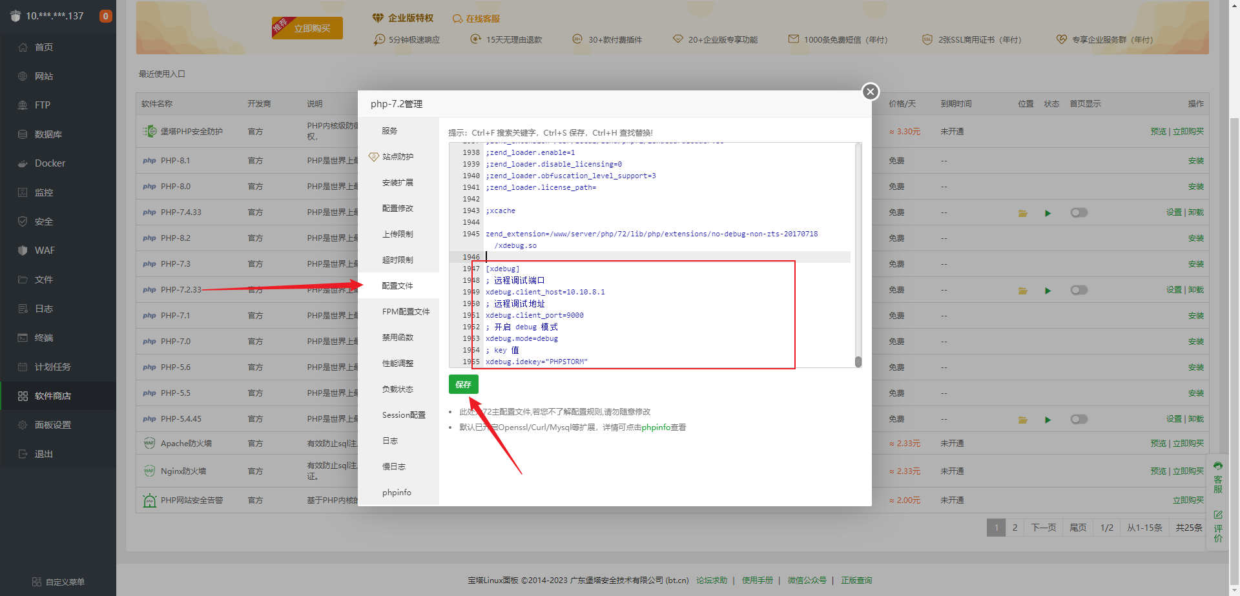Image resolution: width=1240 pixels, height=596 pixels.
Task: Open the 性能调整 tab
Action: pos(398,363)
